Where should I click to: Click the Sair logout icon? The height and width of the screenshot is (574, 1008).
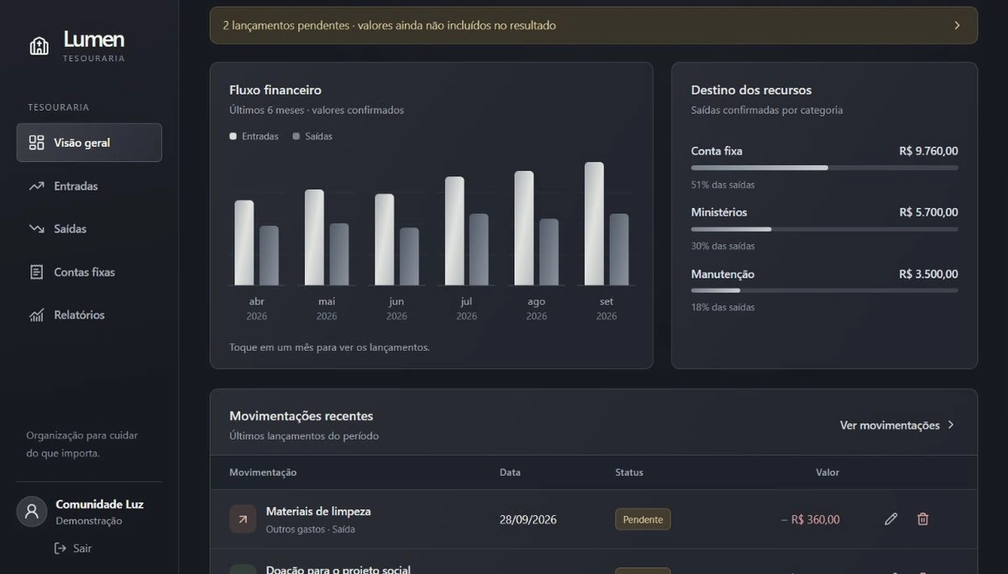coord(60,548)
